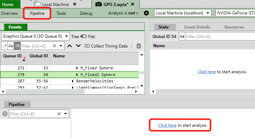Click the Pipeline panel 'Click here' link
Screen dimensions: 255x138
point(167,125)
